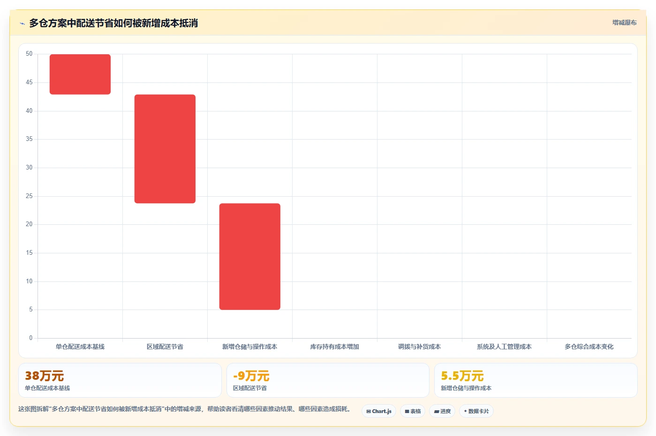Click x-axis label 多仓综合成本变化

click(x=589, y=347)
